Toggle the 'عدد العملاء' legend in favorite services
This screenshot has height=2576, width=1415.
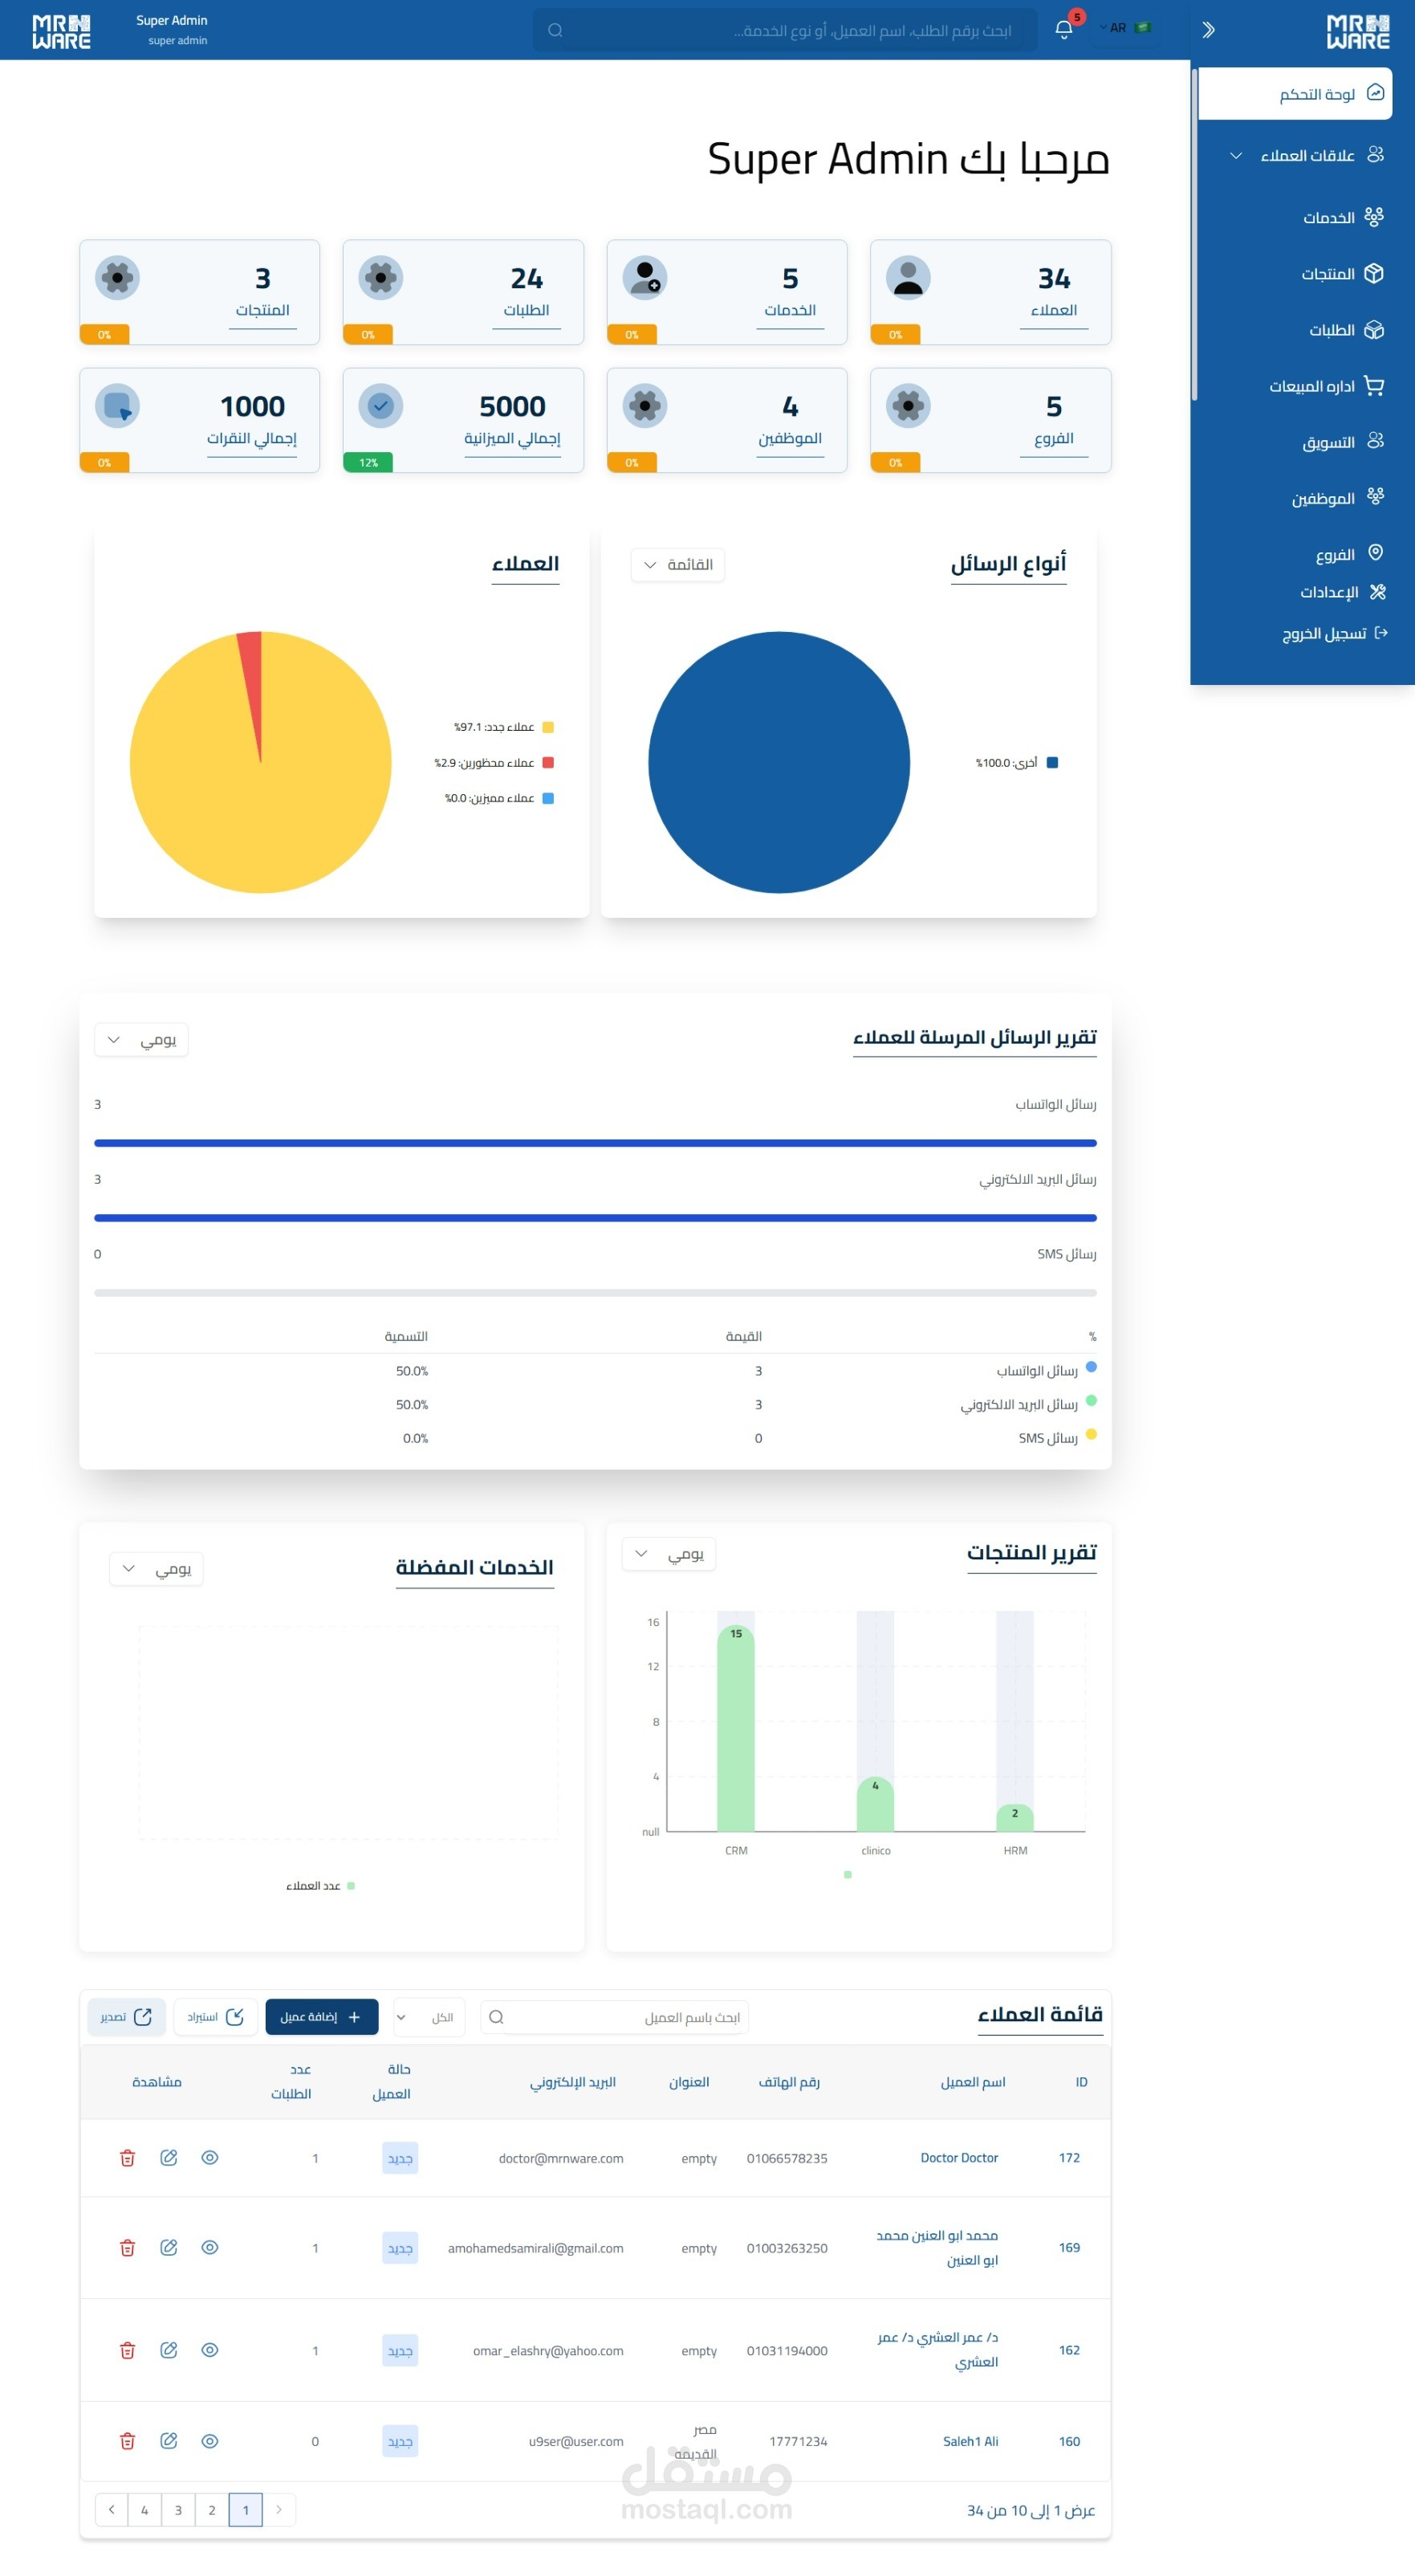(321, 1886)
